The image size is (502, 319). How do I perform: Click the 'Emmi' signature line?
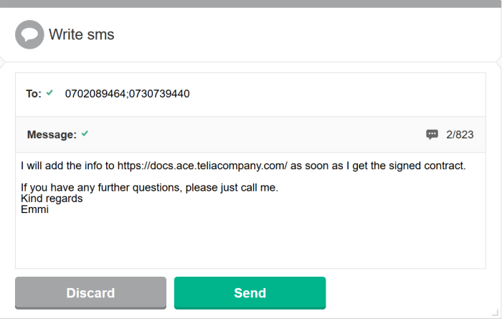pyautogui.click(x=34, y=209)
